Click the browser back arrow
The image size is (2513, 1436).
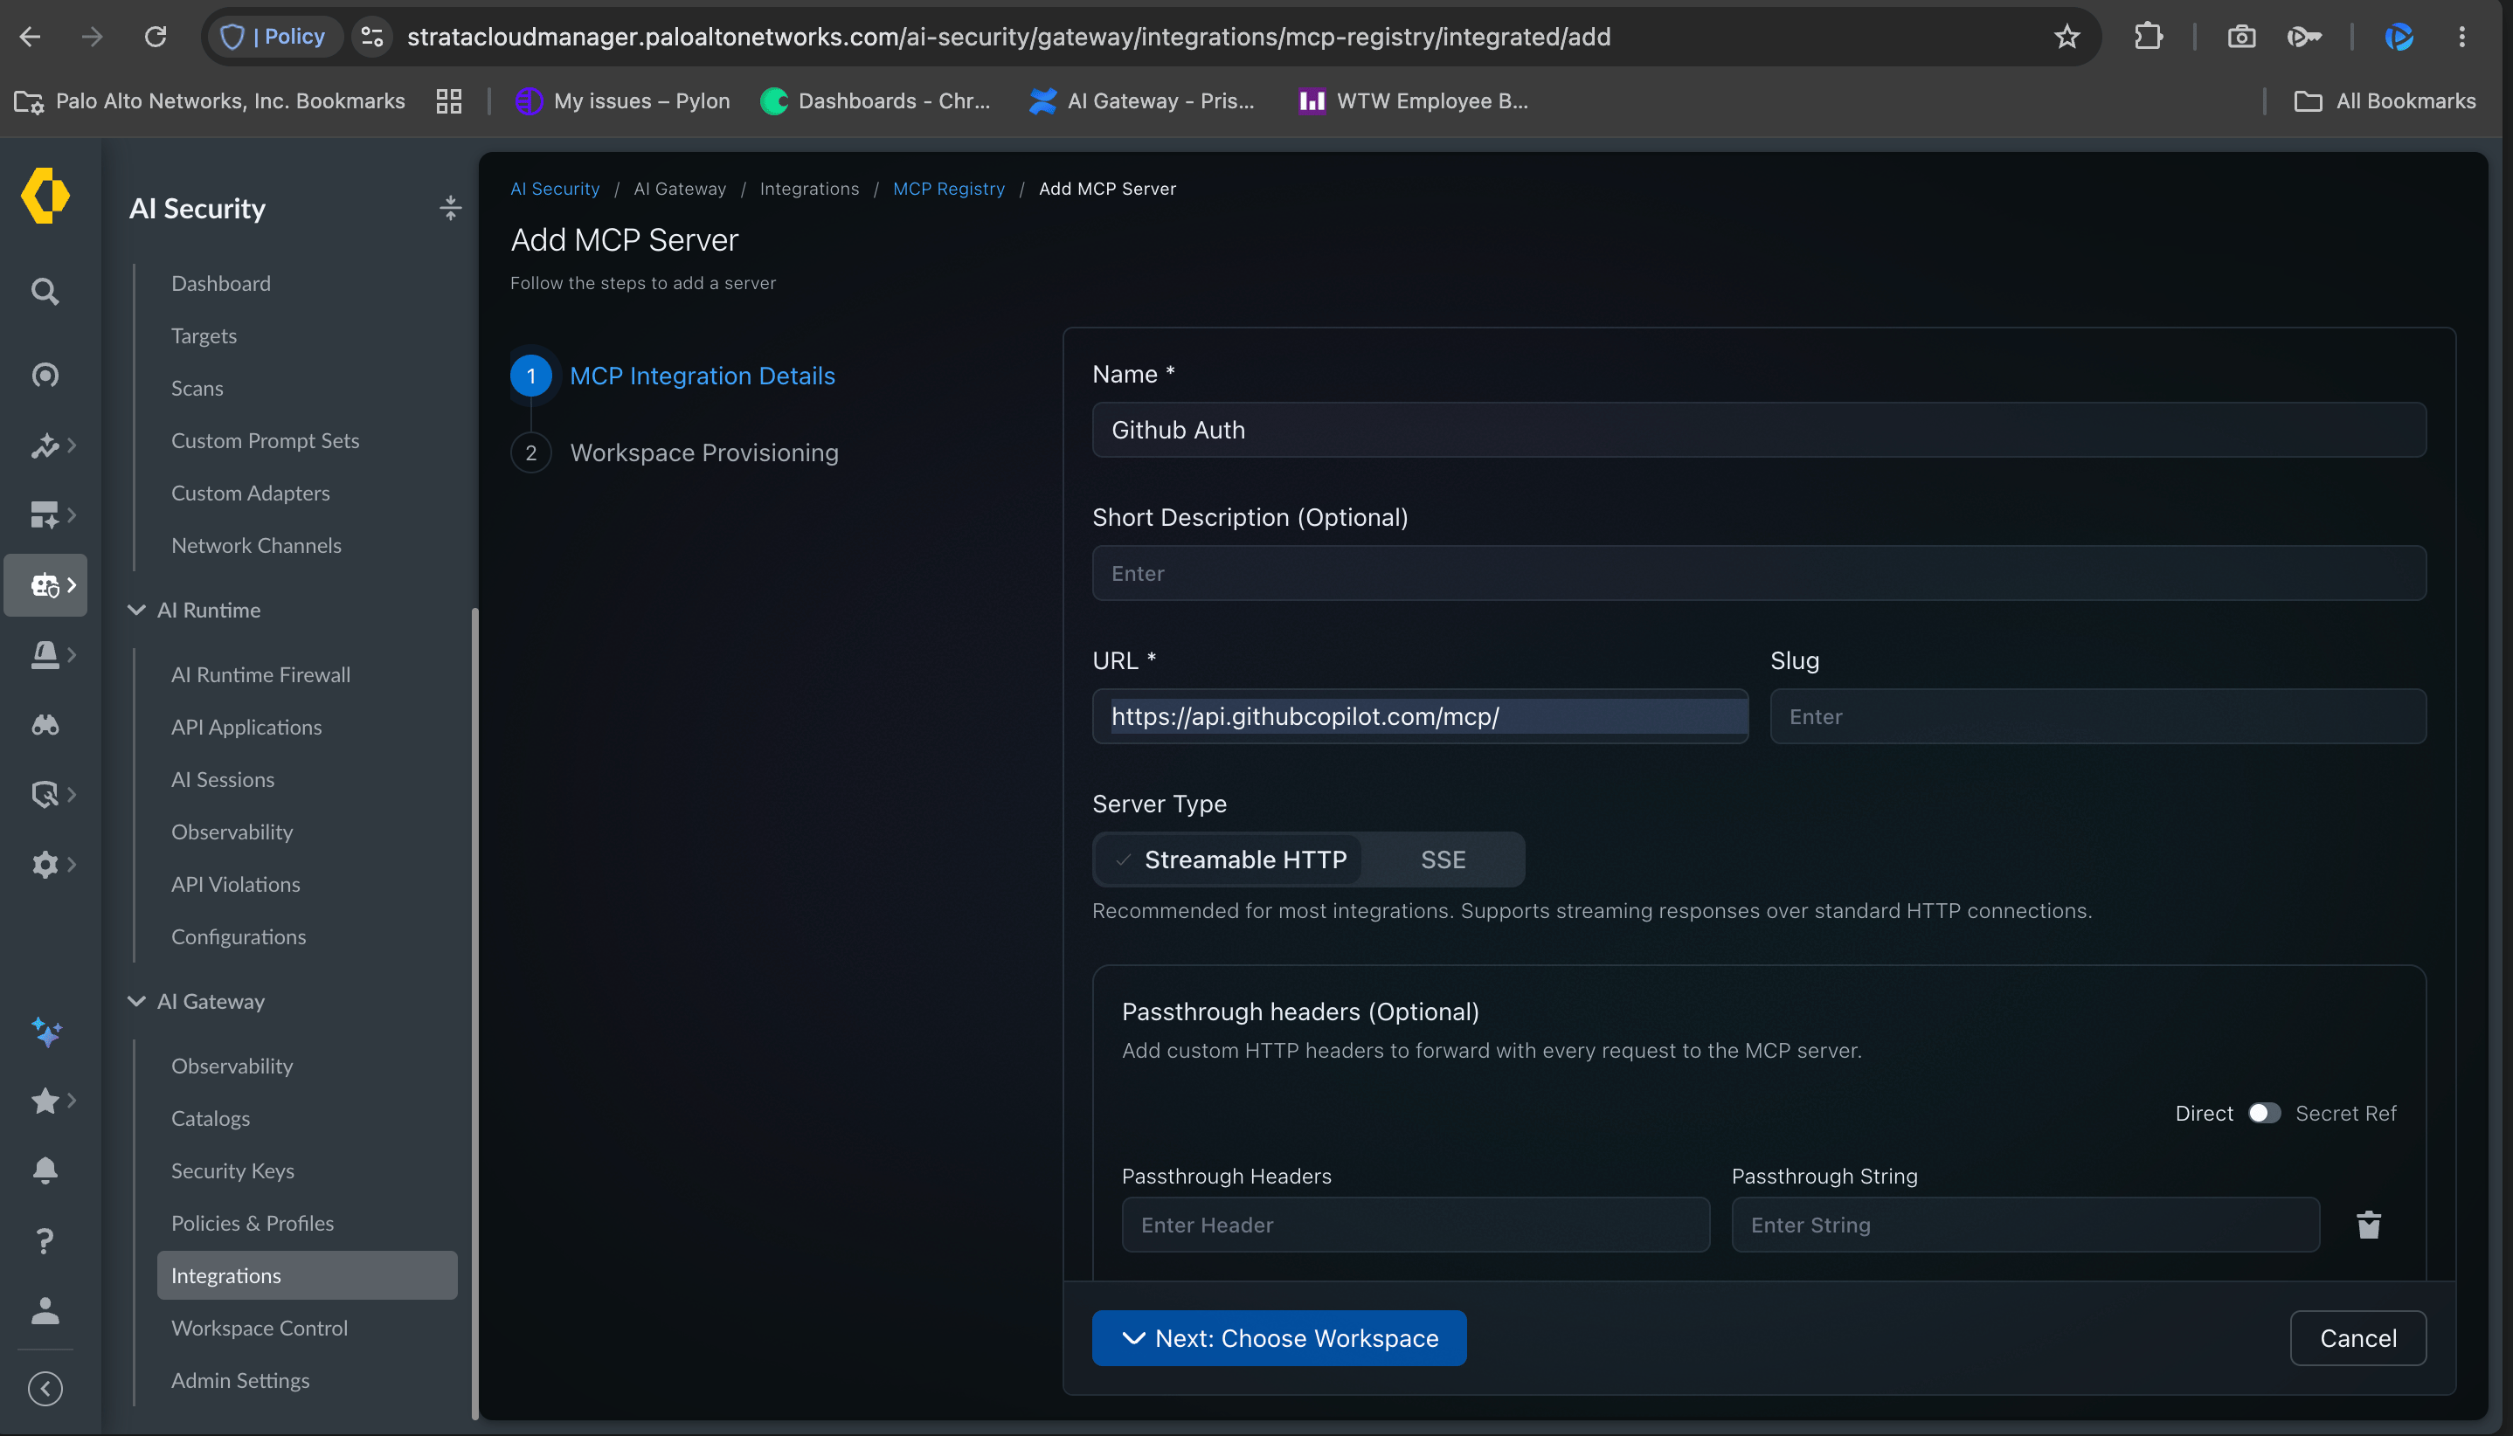31,37
